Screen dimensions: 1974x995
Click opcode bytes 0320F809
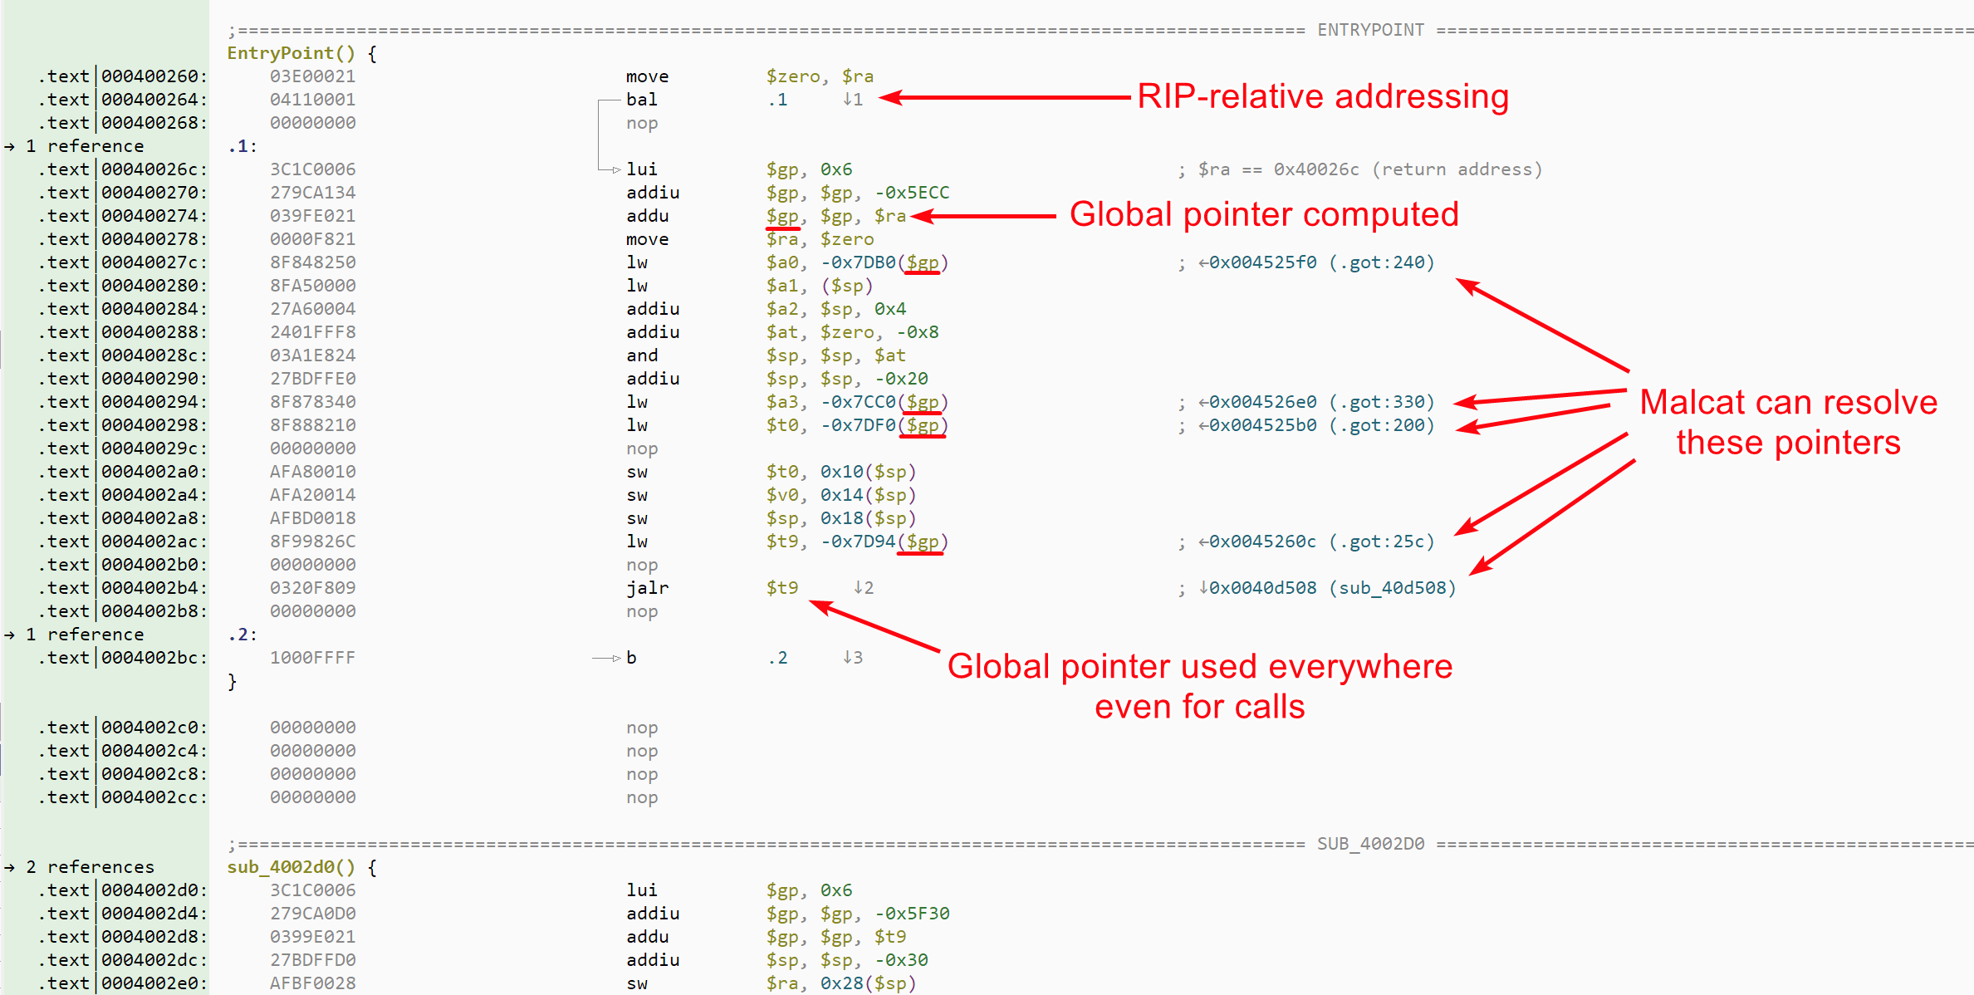312,588
